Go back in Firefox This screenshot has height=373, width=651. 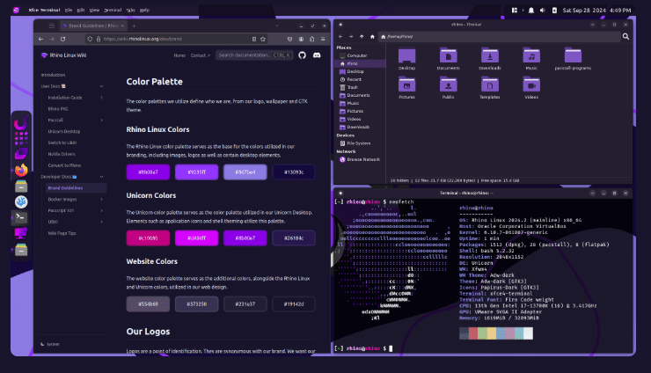(x=40, y=39)
